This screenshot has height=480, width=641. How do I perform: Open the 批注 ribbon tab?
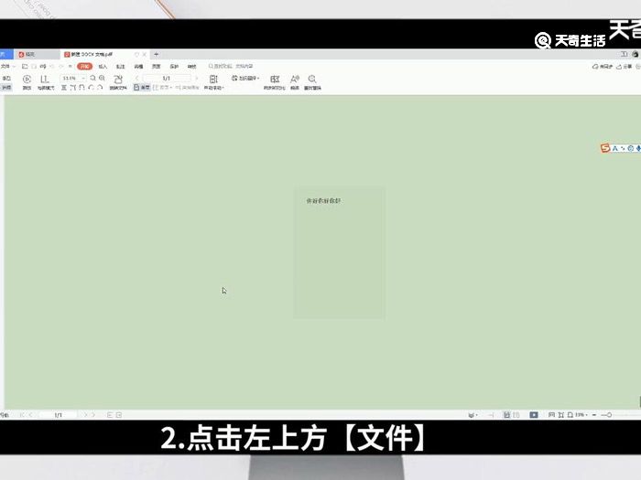pyautogui.click(x=120, y=66)
